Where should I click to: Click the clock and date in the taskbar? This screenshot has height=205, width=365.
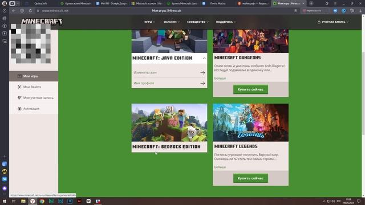point(348,201)
